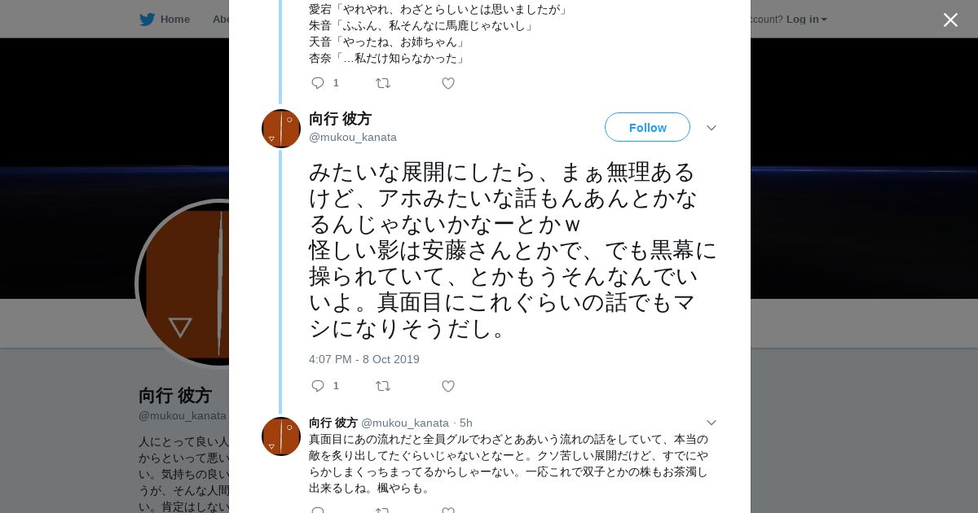Open the 5h timestamp on the reply
Image resolution: width=978 pixels, height=513 pixels.
coord(466,423)
